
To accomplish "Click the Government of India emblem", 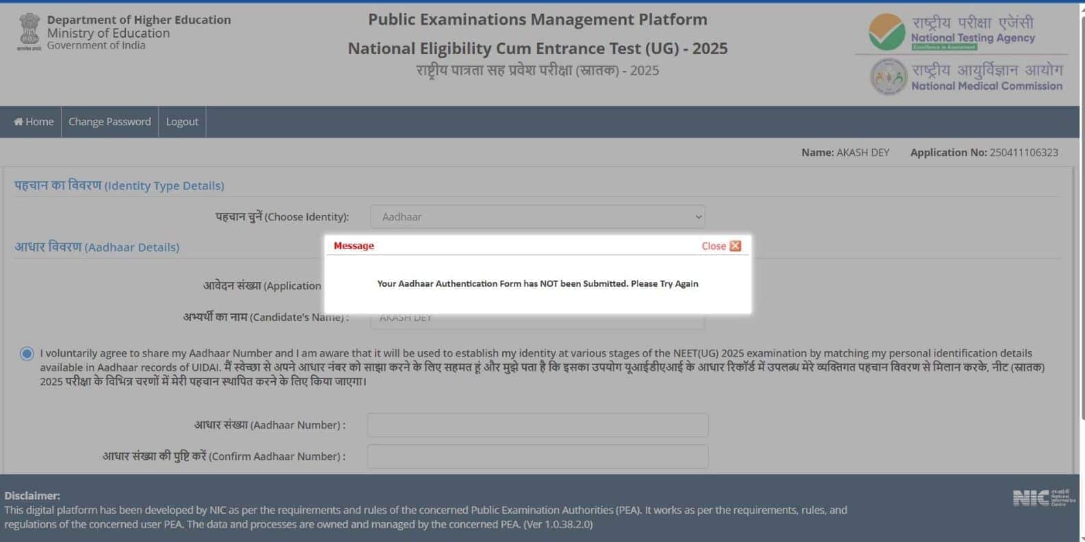I will (x=29, y=31).
